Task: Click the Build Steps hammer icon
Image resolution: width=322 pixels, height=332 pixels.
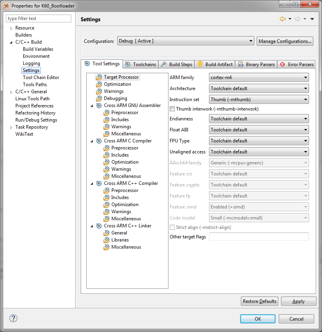Action: [x=164, y=65]
